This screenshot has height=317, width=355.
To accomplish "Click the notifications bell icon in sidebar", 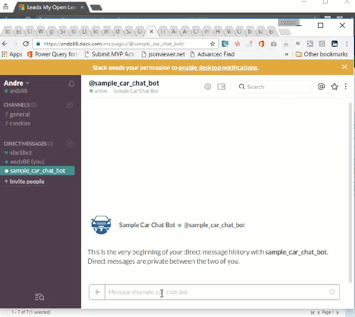I will (72, 84).
